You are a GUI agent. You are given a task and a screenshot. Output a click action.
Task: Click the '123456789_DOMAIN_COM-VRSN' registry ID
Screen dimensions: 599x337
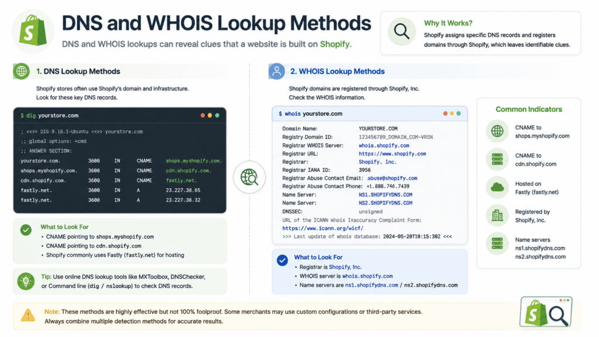tap(395, 137)
